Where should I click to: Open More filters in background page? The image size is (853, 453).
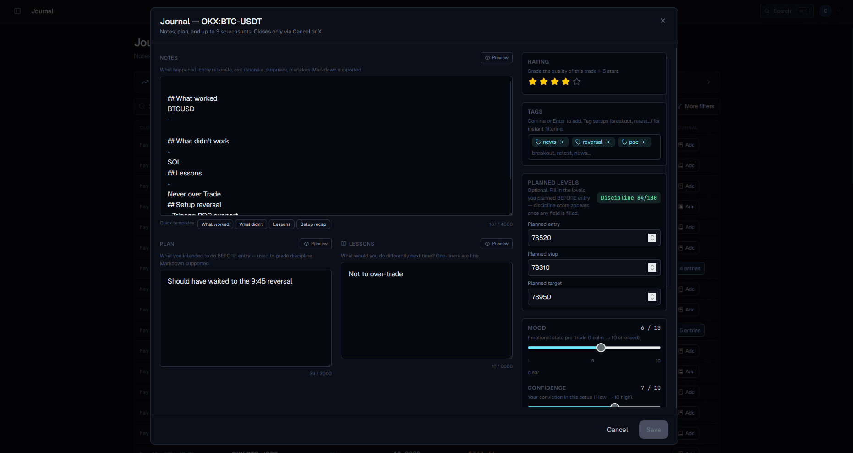click(695, 106)
